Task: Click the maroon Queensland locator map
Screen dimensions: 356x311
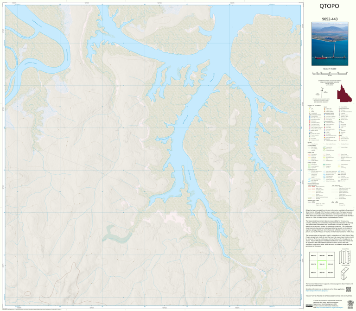Action: 344,94
